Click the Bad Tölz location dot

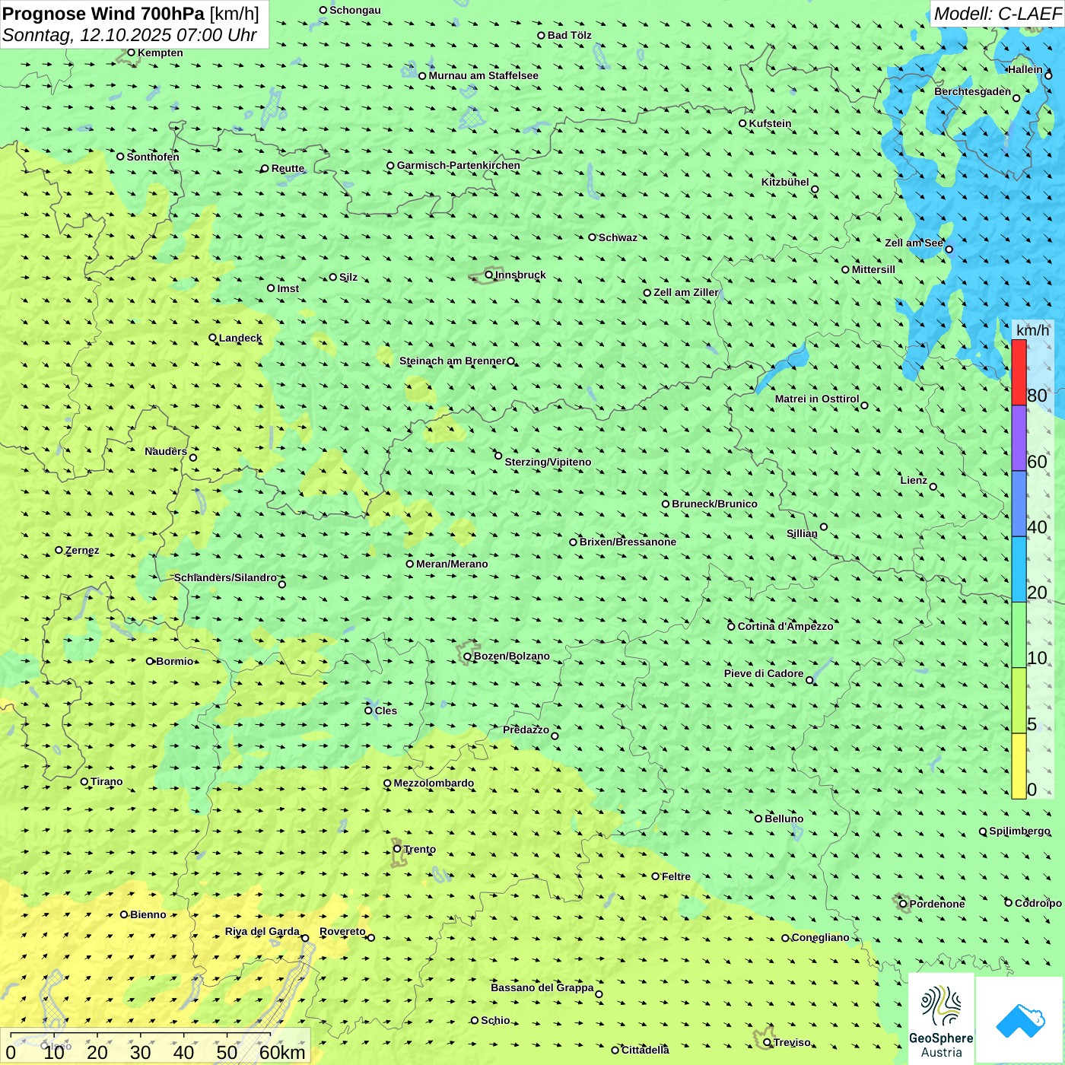(541, 35)
